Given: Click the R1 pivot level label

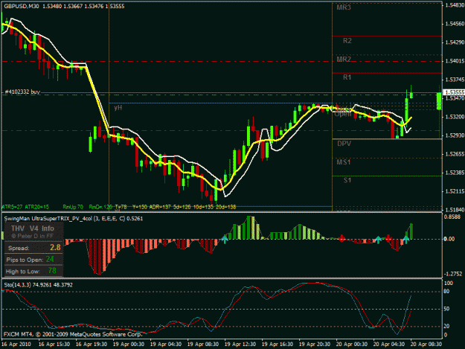Looking at the screenshot, I should pyautogui.click(x=347, y=77).
